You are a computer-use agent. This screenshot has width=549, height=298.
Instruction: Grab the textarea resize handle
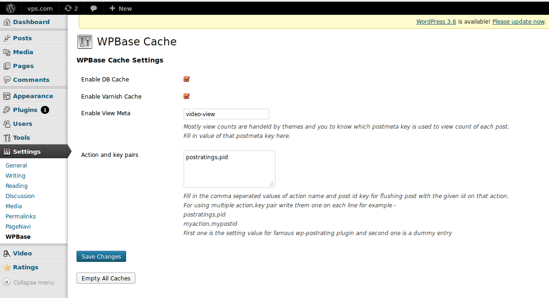[271, 184]
